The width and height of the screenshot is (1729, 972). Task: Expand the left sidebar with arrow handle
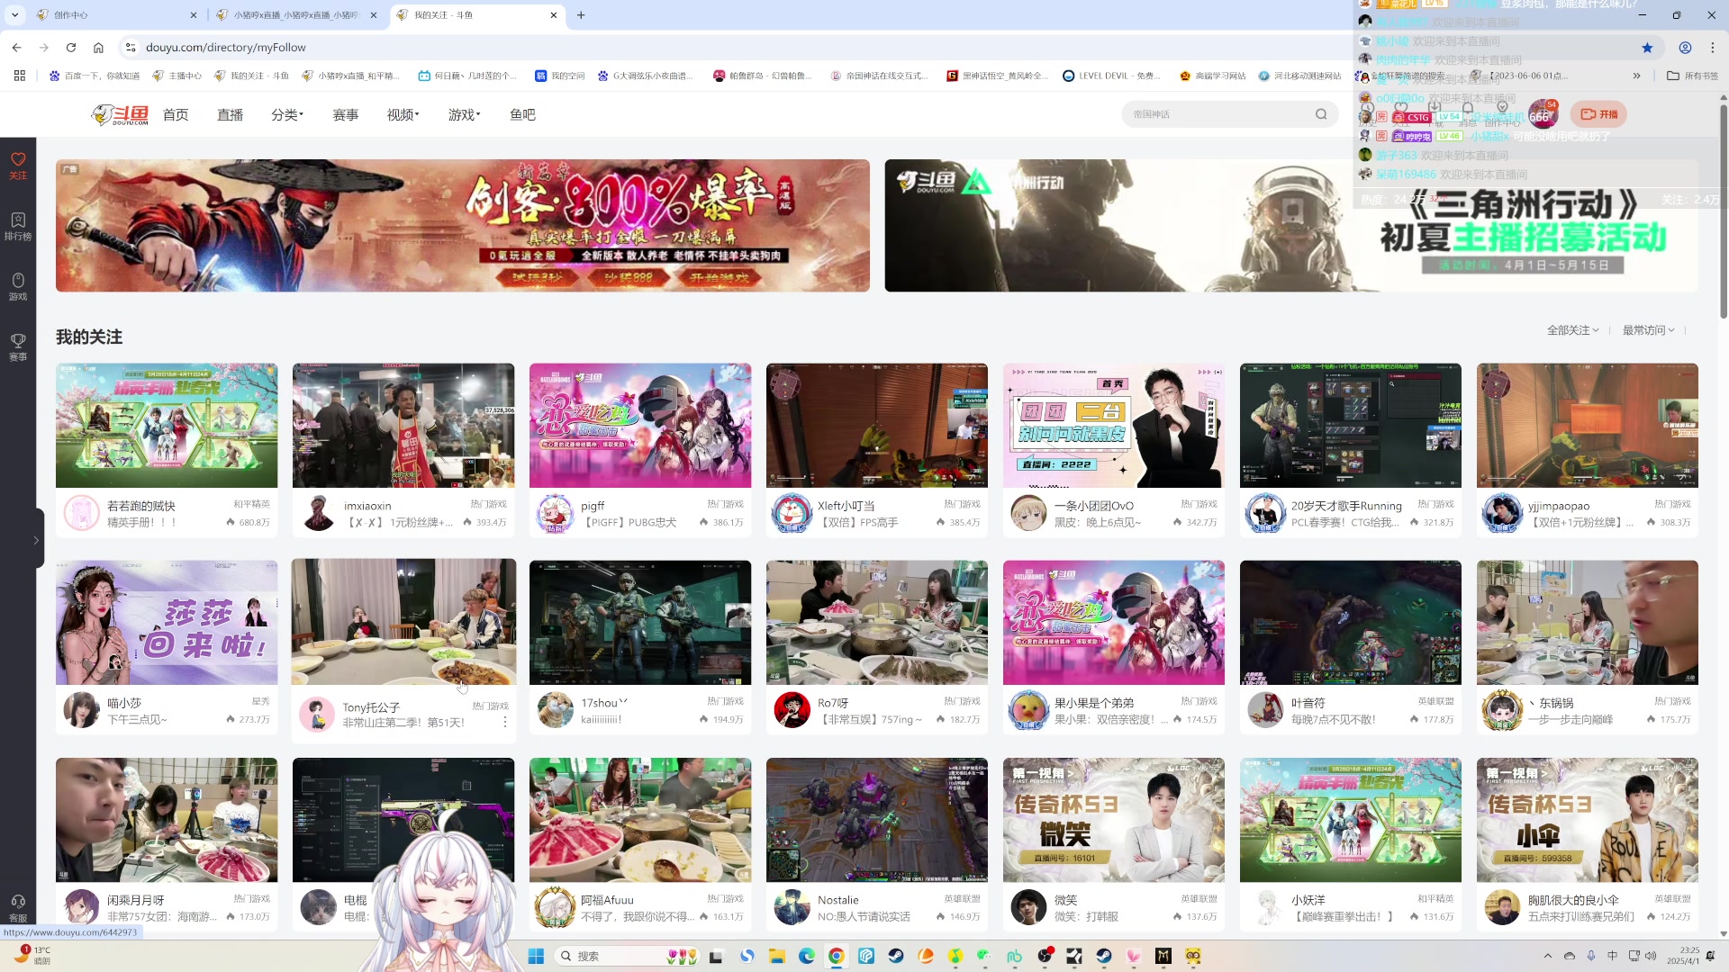pos(36,540)
